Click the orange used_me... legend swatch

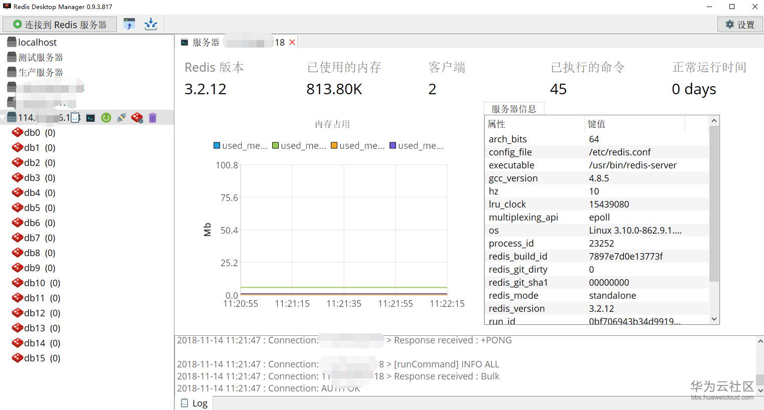(334, 145)
